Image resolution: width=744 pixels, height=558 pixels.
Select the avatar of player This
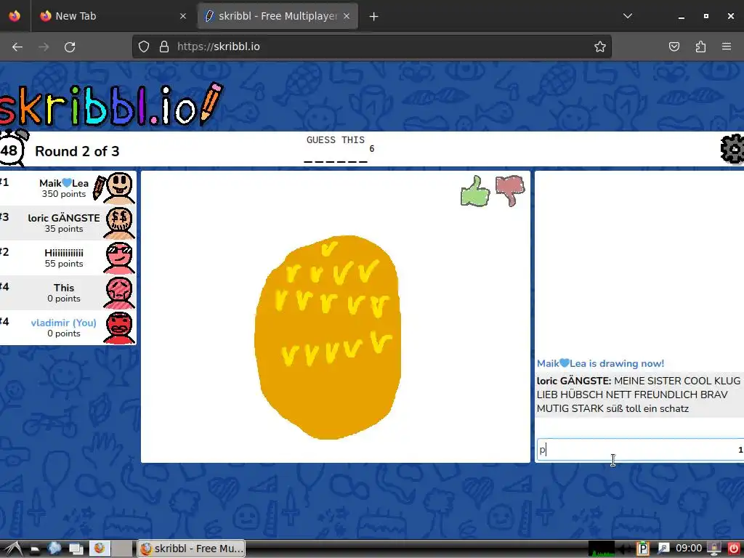click(x=118, y=293)
